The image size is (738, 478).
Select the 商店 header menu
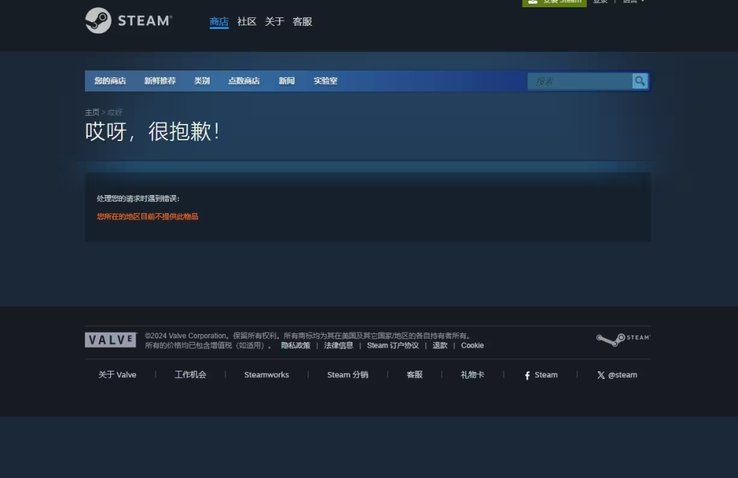point(219,22)
